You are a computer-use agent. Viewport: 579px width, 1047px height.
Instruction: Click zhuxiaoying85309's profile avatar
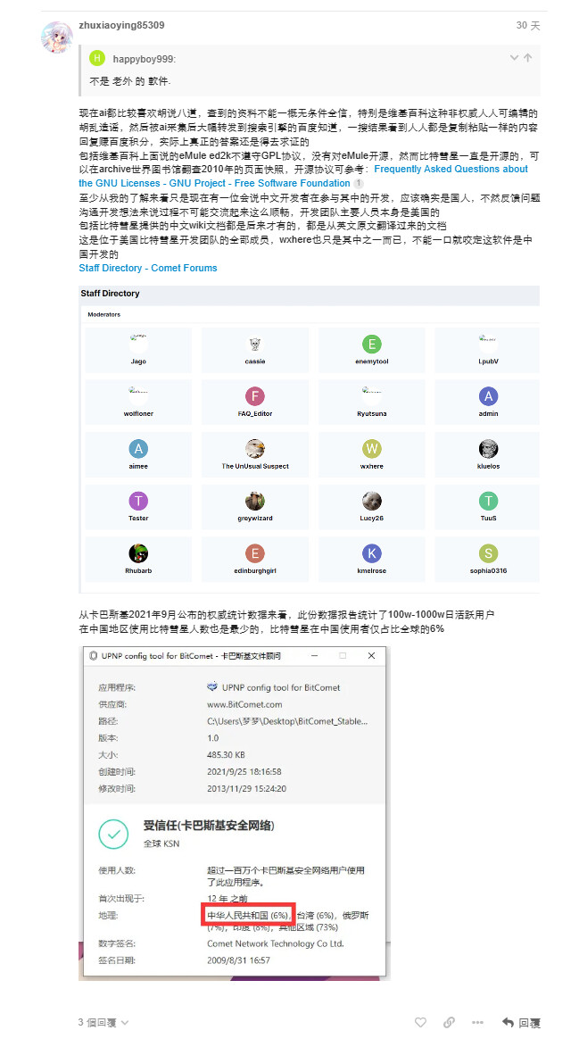pos(58,37)
